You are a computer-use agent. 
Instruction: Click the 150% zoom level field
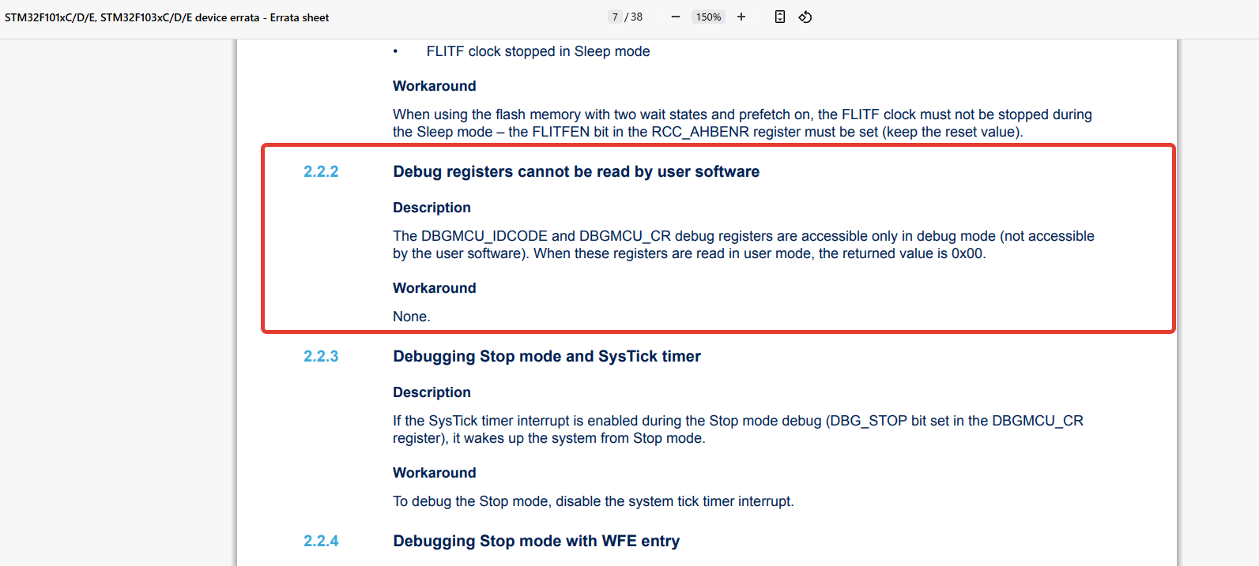[708, 17]
